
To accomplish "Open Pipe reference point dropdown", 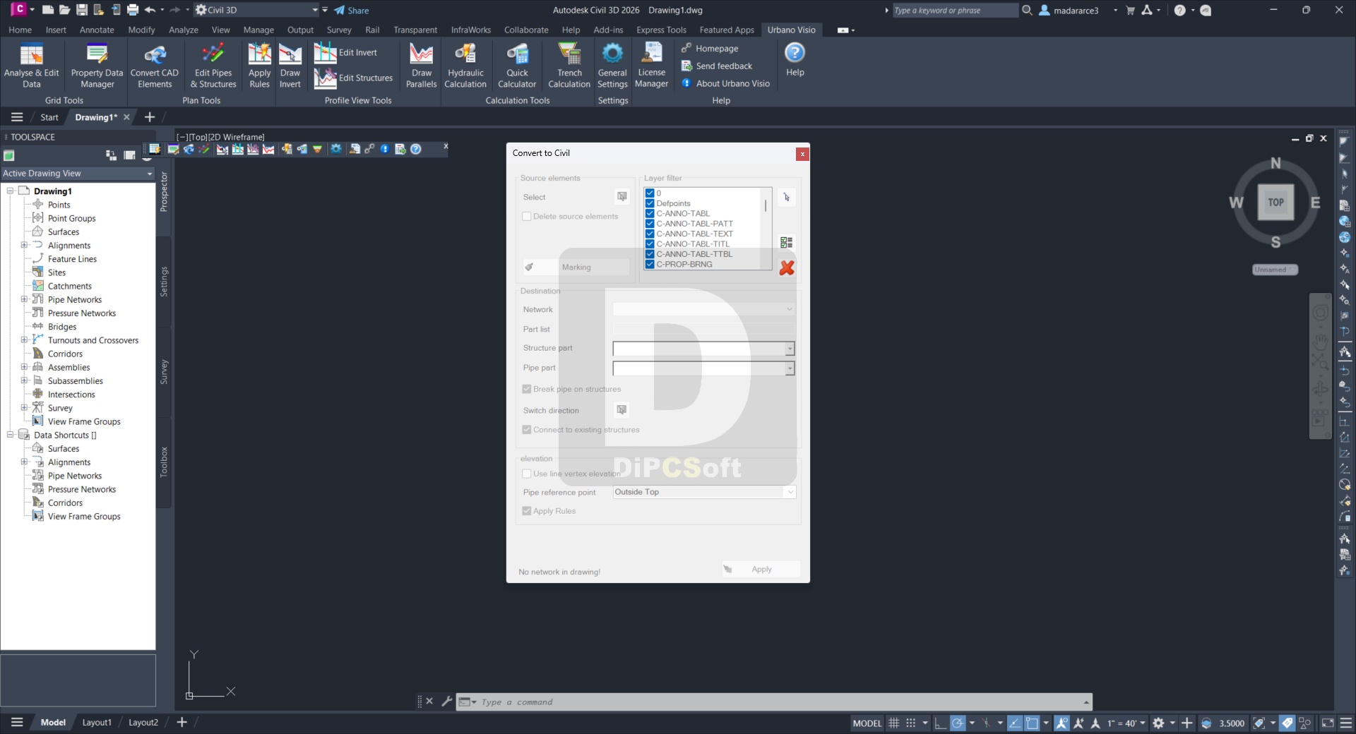I will click(790, 492).
